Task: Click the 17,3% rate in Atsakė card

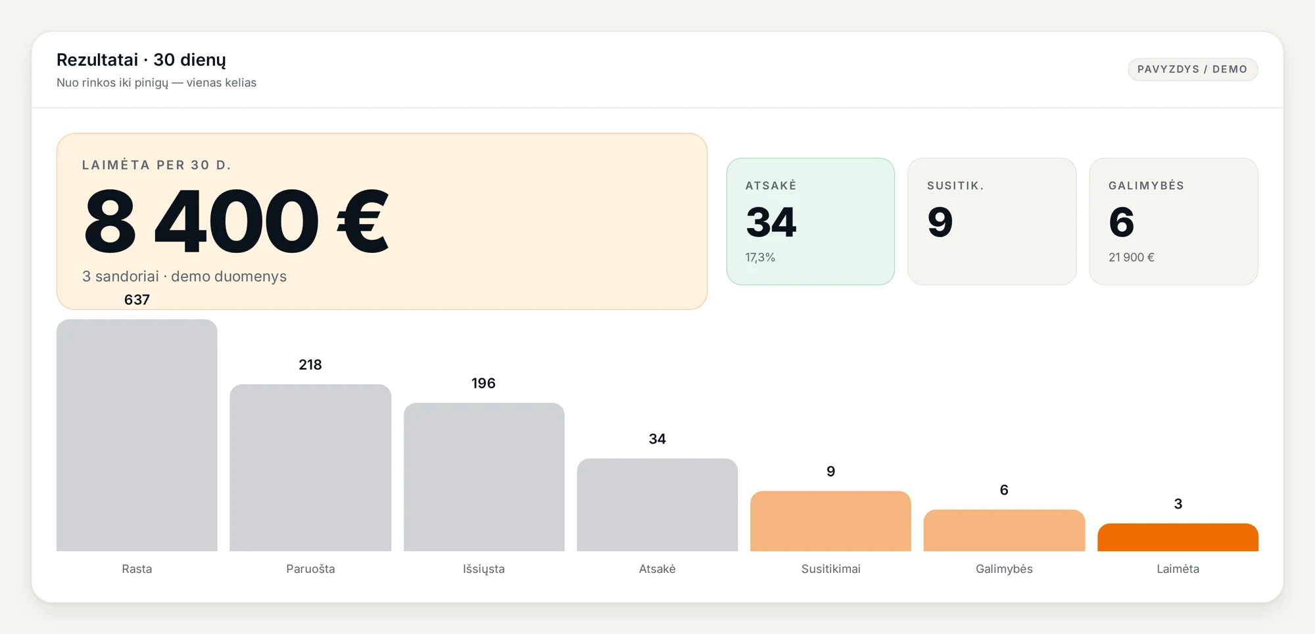Action: pyautogui.click(x=760, y=258)
